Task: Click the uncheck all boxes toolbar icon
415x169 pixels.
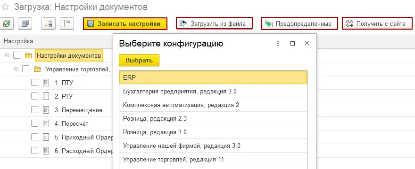Action: point(25,24)
